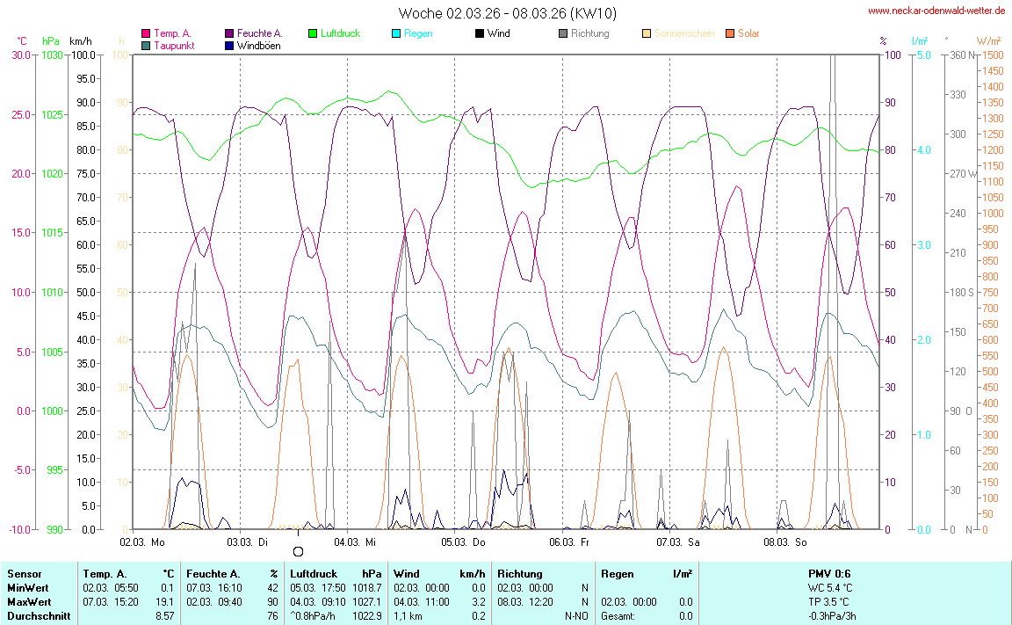Select the PMV 0:6 table header

pyautogui.click(x=829, y=574)
